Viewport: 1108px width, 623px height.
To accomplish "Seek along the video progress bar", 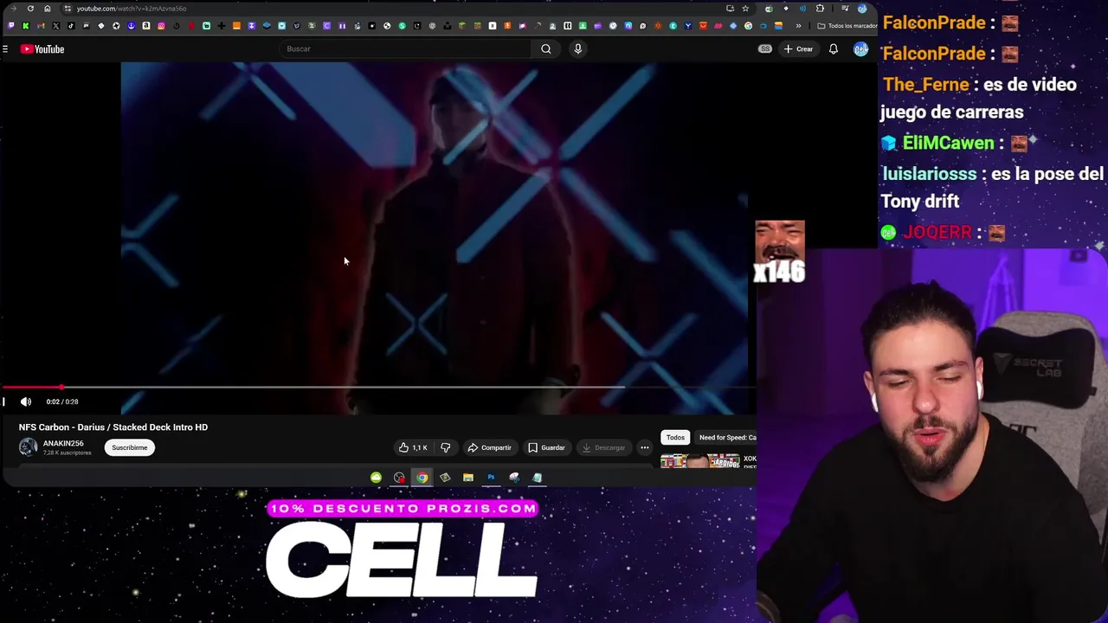I will (377, 388).
